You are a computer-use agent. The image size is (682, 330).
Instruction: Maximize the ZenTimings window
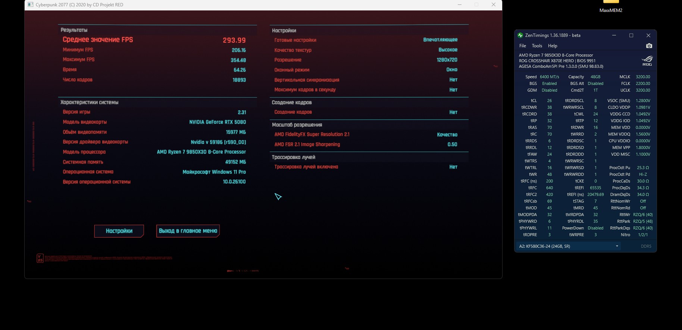pyautogui.click(x=631, y=35)
